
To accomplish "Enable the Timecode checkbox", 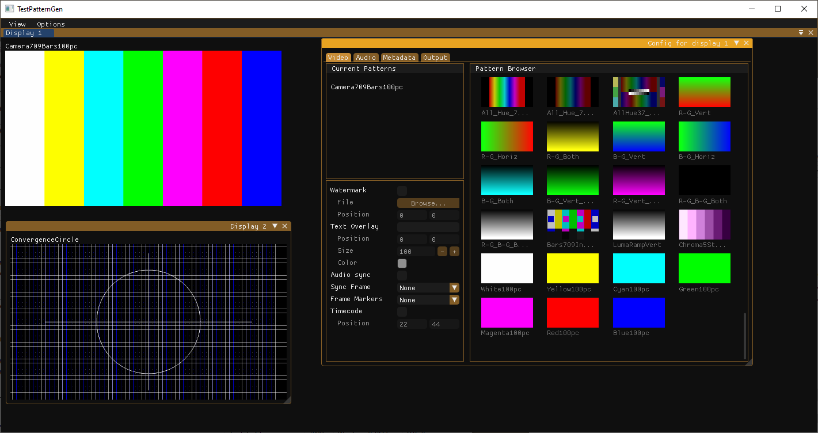I will click(402, 312).
